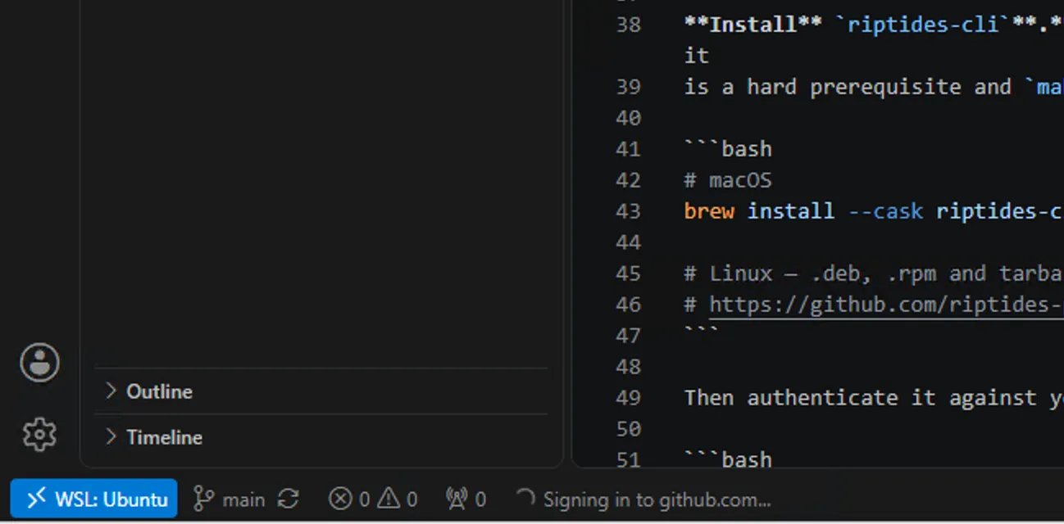This screenshot has width=1064, height=524.
Task: Click the ```bash fence on line 41
Action: (x=728, y=149)
